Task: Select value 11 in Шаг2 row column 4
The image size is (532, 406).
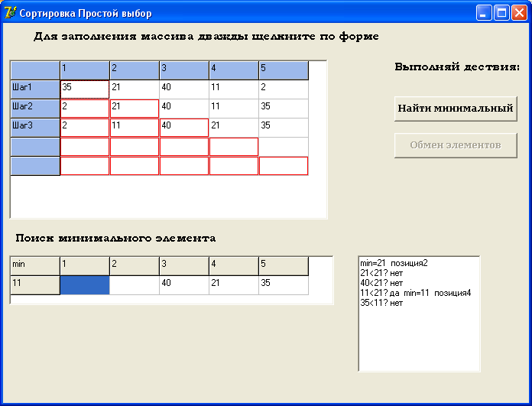Action: pos(234,109)
